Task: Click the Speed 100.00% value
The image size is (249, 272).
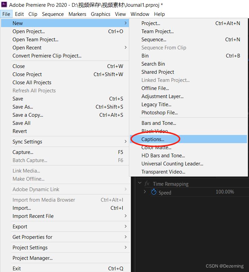Action: tap(225, 192)
